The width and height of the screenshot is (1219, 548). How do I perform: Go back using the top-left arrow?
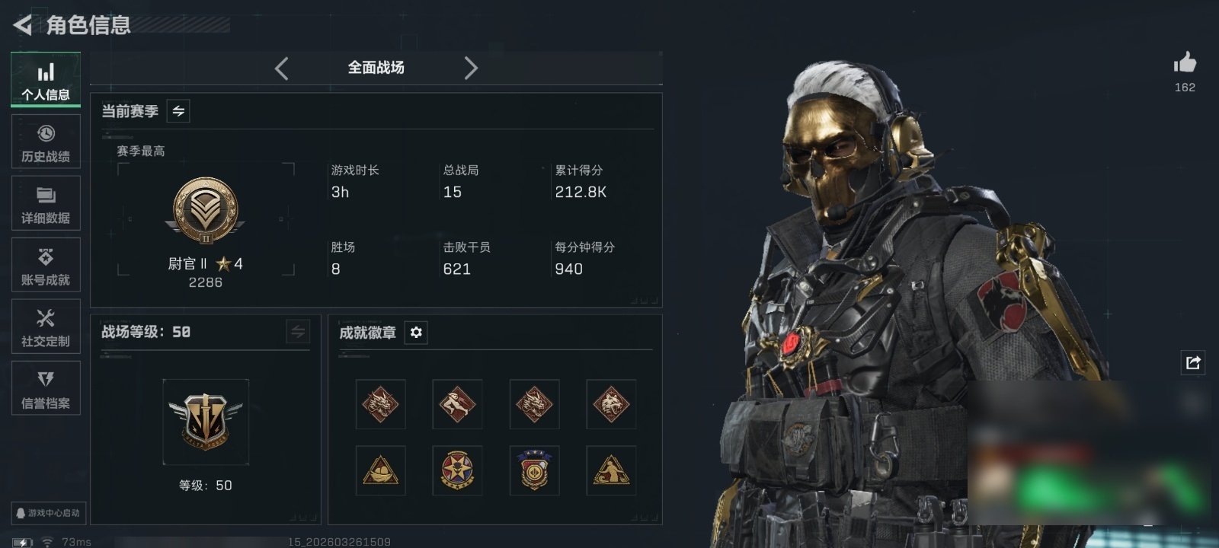coord(23,25)
